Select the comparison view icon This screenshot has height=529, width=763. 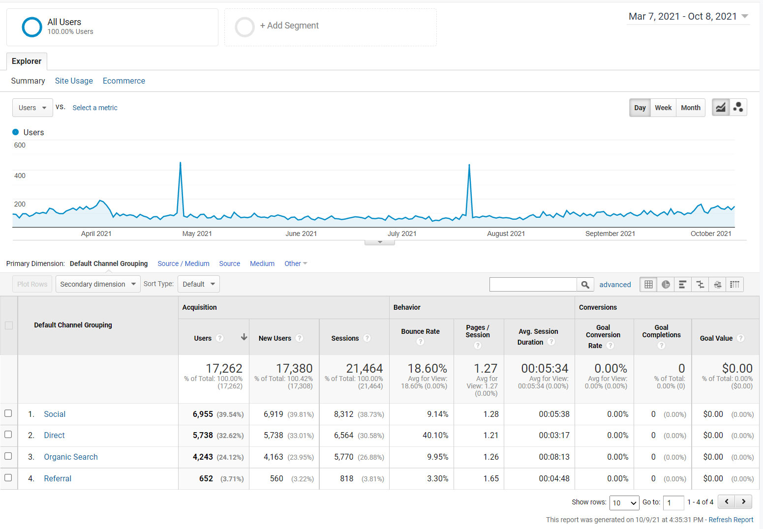(x=700, y=284)
